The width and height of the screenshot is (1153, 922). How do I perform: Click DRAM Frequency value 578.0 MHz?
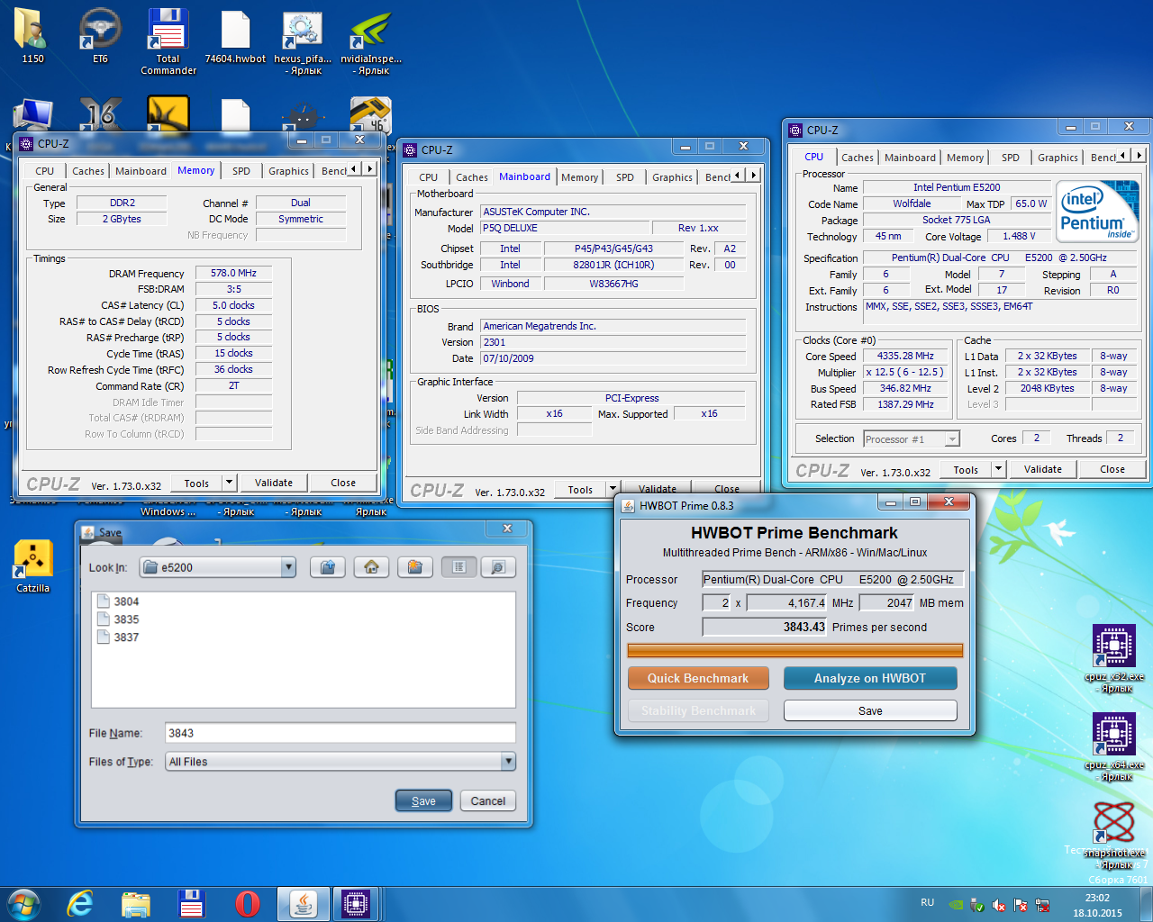coord(233,273)
